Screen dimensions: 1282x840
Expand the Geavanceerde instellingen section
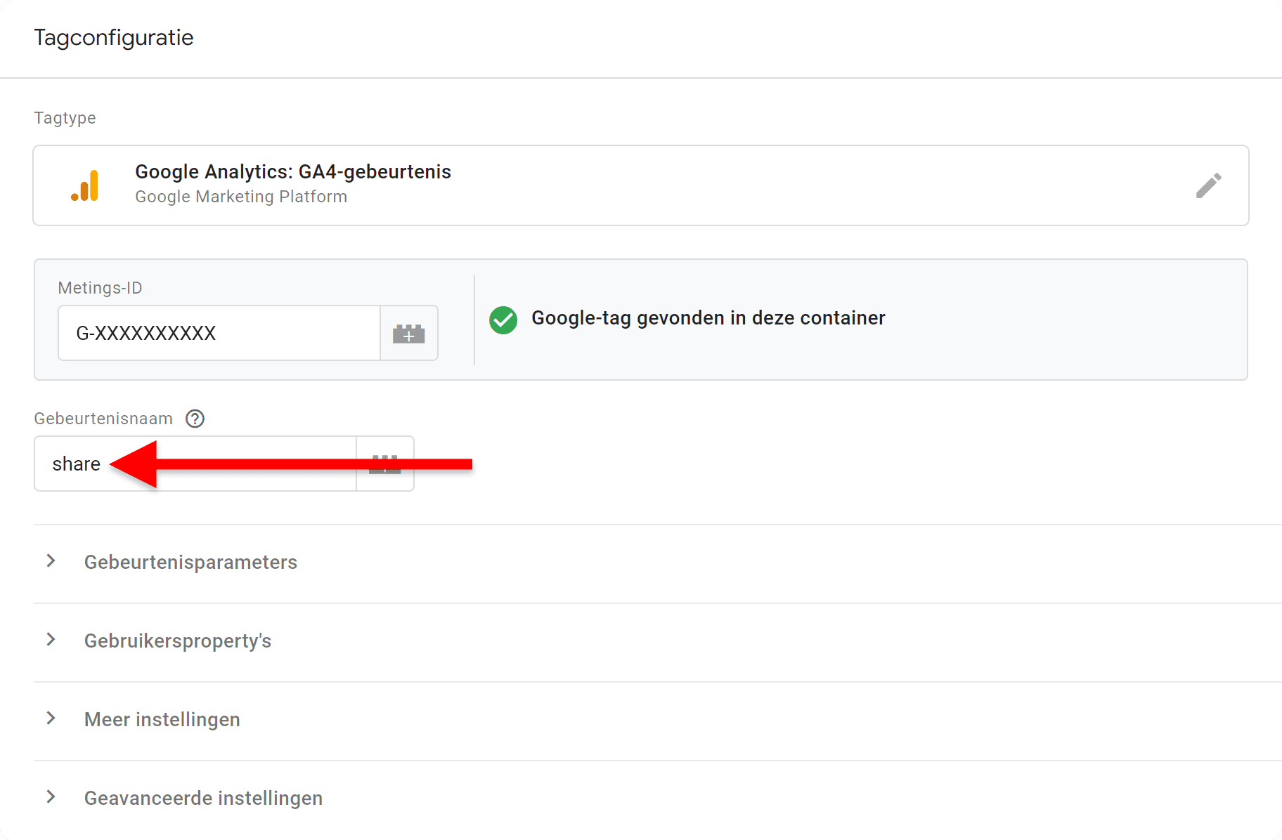click(203, 798)
